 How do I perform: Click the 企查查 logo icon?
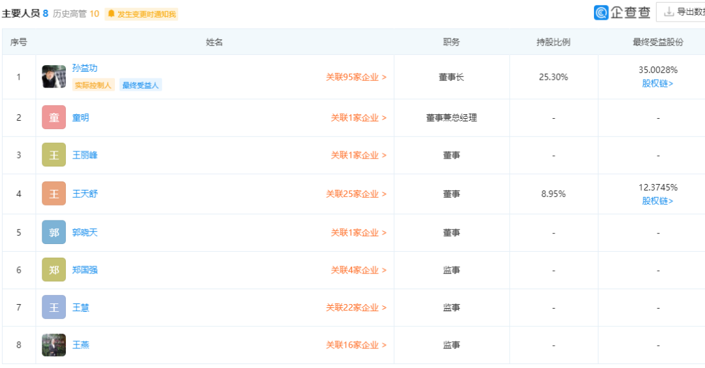[601, 12]
